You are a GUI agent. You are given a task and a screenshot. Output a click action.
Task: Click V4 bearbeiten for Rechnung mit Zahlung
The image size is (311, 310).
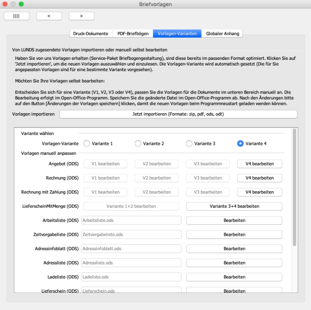(260, 192)
